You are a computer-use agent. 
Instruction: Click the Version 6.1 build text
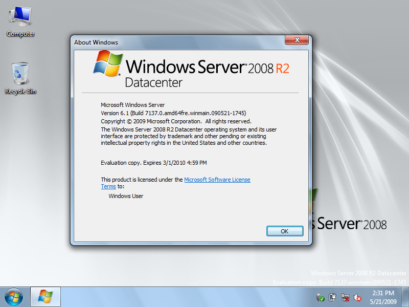173,113
